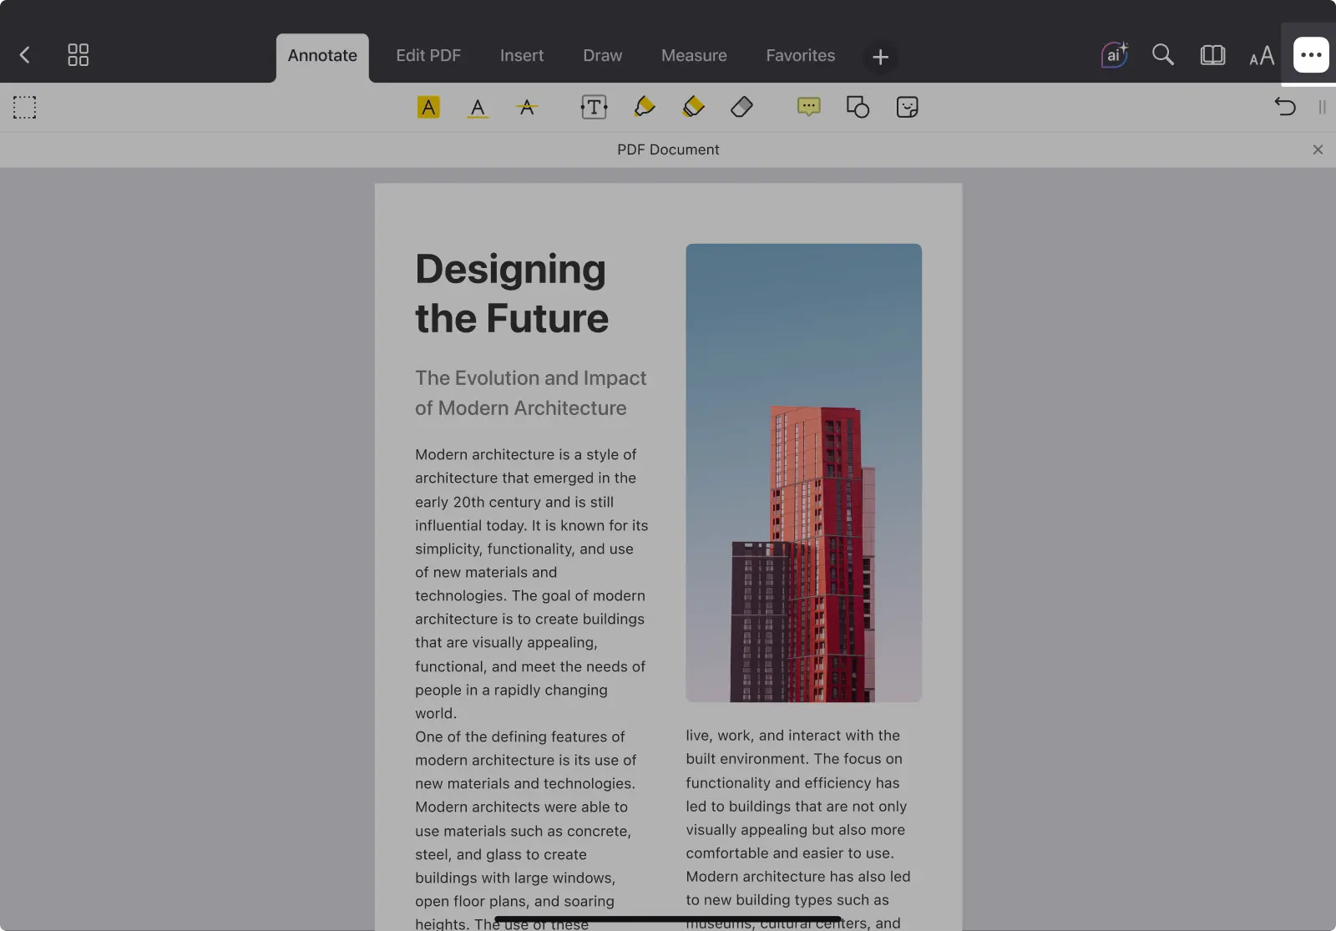Select the text highlight tool
This screenshot has height=931, width=1336.
(428, 107)
